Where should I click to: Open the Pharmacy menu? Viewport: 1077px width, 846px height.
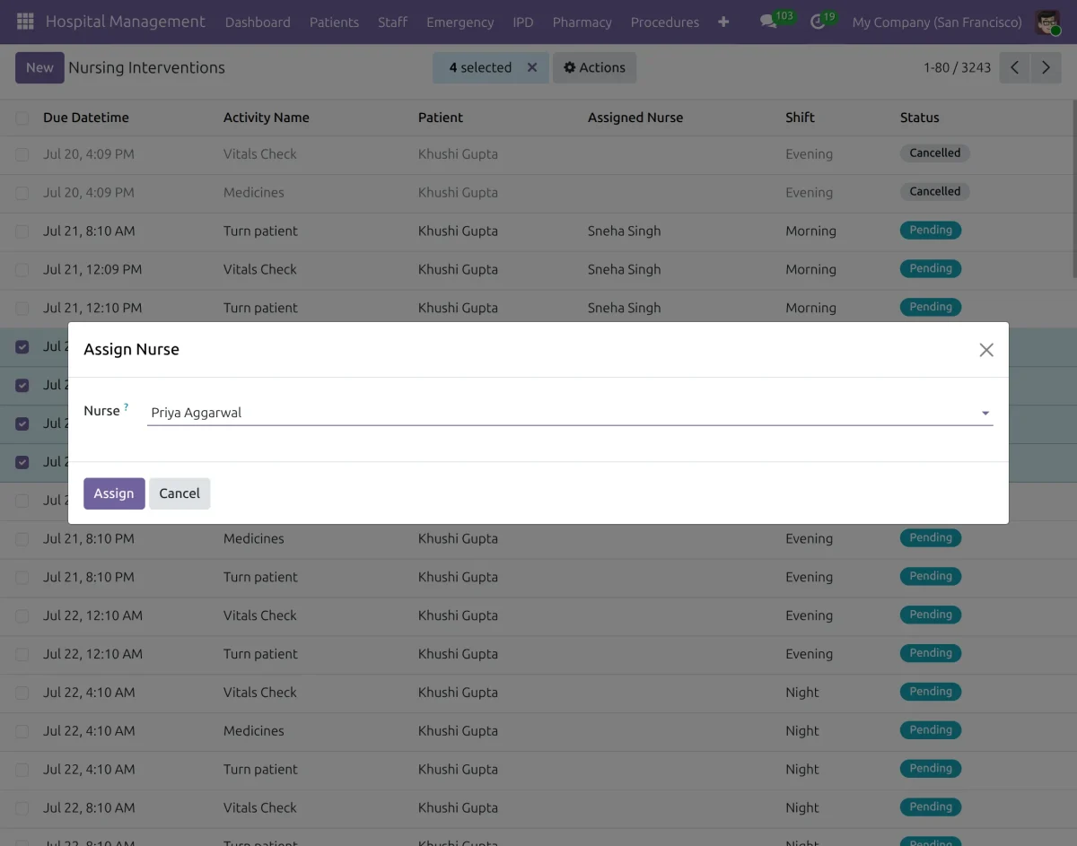coord(582,22)
